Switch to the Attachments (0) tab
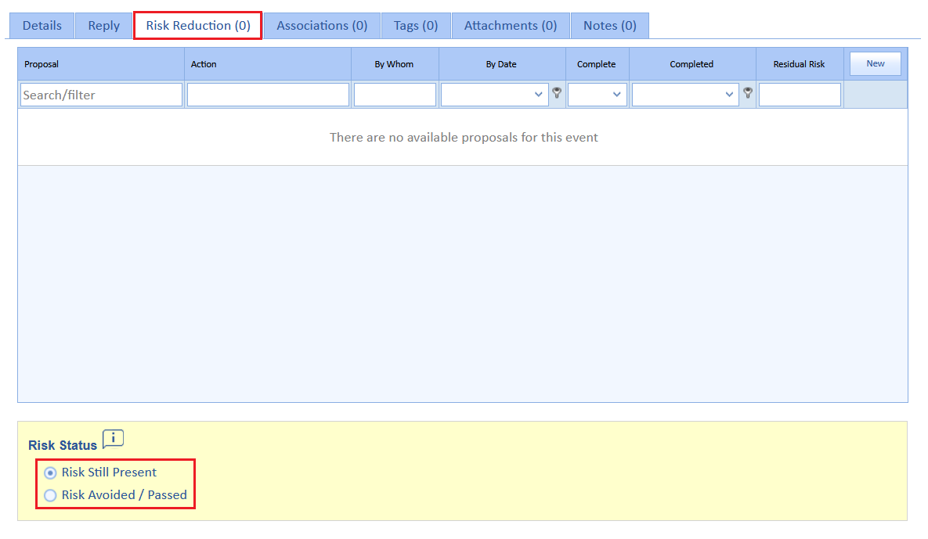 tap(511, 26)
